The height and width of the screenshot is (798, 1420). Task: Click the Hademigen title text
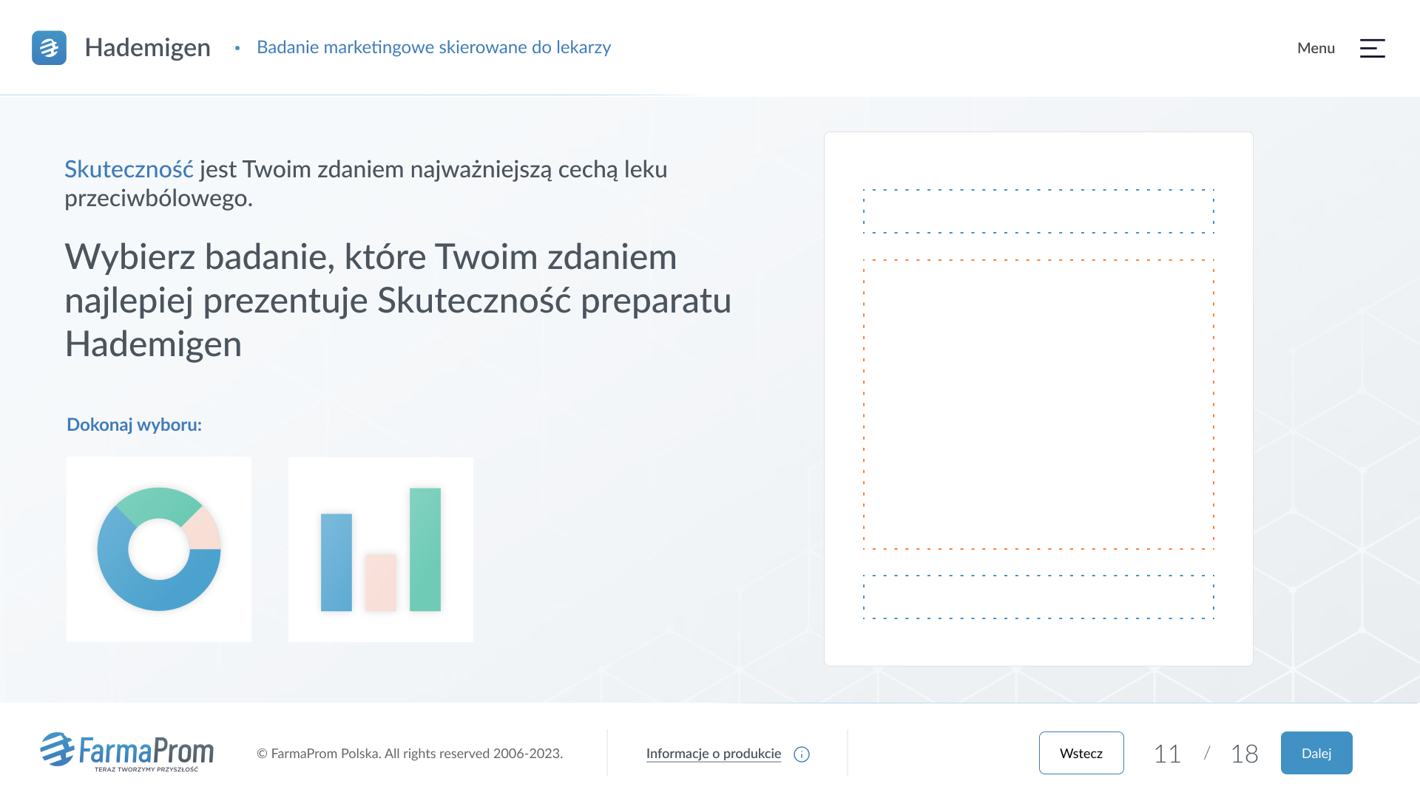(148, 47)
